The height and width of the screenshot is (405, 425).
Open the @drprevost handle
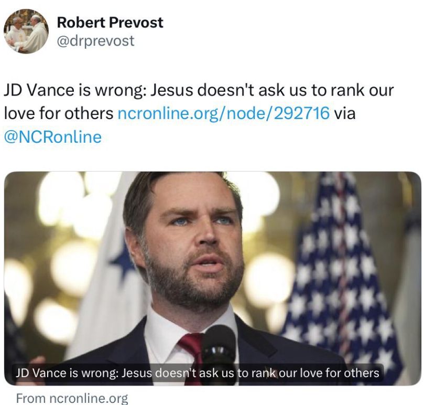tap(95, 40)
